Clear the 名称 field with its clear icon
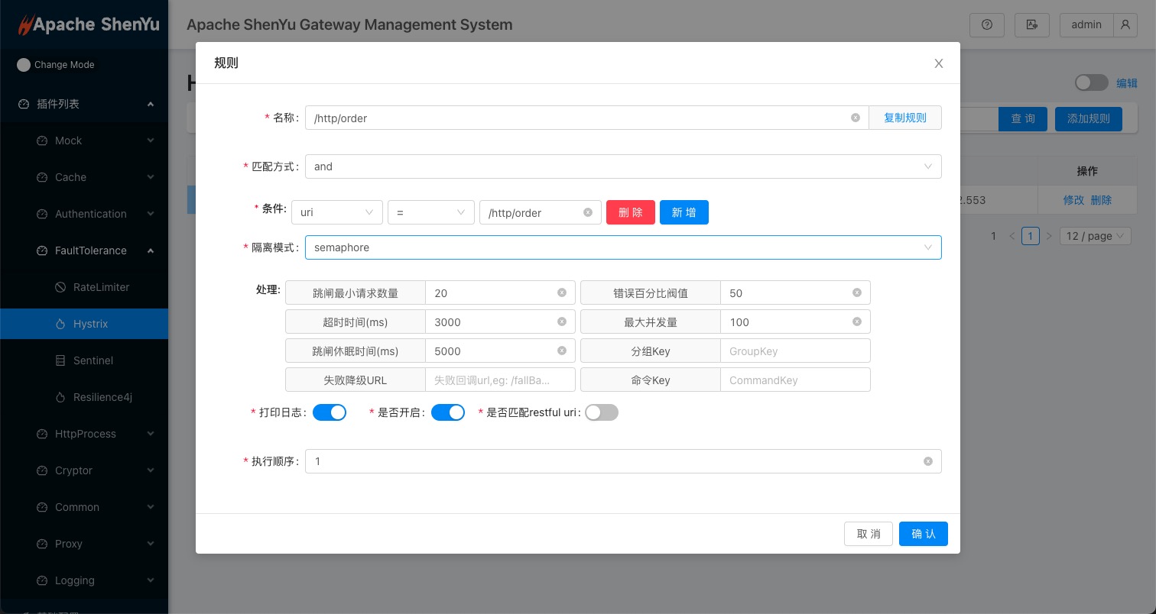The height and width of the screenshot is (614, 1156). click(x=855, y=118)
